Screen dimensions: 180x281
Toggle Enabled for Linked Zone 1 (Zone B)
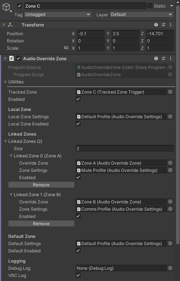click(x=78, y=216)
